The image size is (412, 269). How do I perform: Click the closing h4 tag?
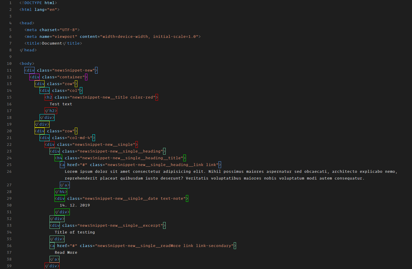pyautogui.click(x=61, y=192)
